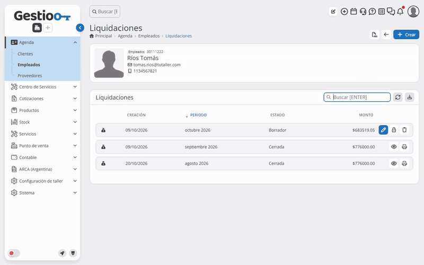The image size is (424, 265).
Task: Click the document export icon beside back arrow
Action: pyautogui.click(x=375, y=34)
